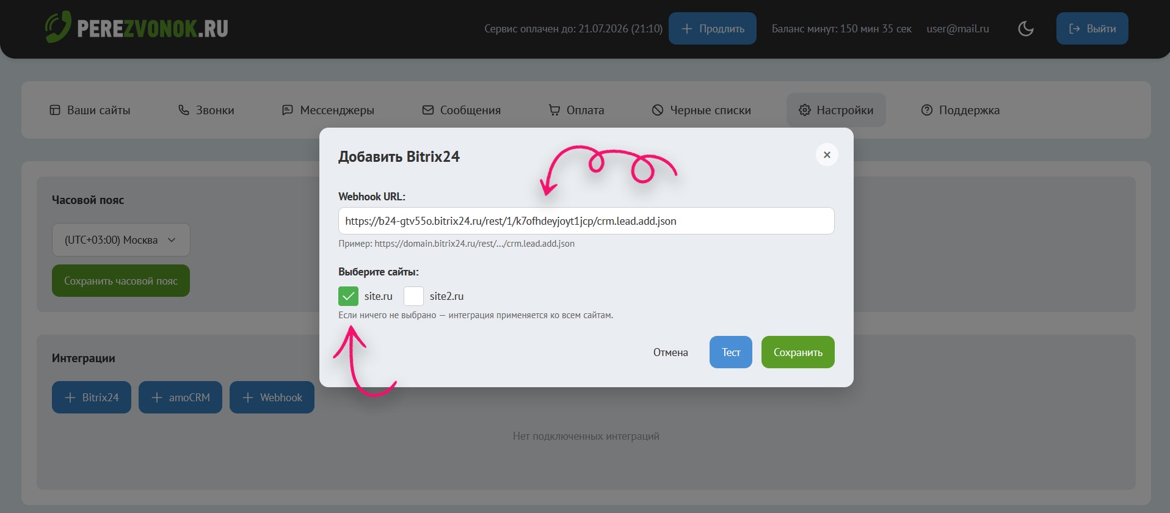The height and width of the screenshot is (513, 1170).
Task: Add an amoCRM integration
Action: (180, 398)
